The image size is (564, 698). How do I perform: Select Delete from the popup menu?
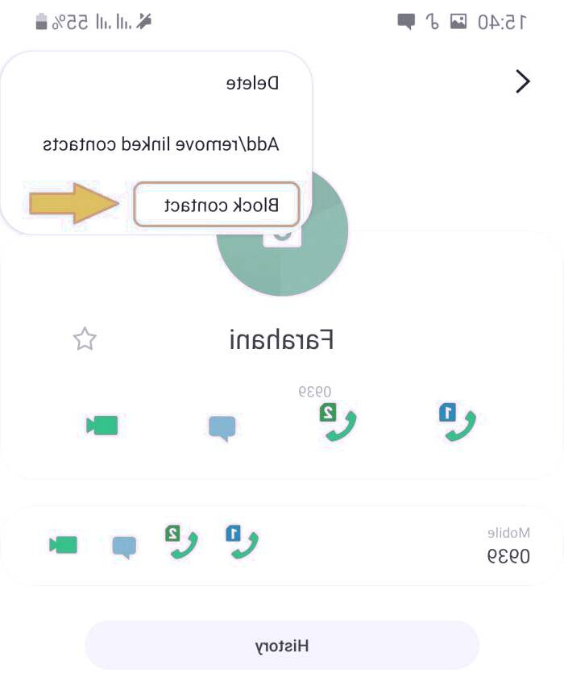252,83
